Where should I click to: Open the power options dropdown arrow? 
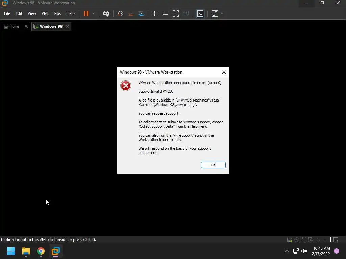point(93,13)
